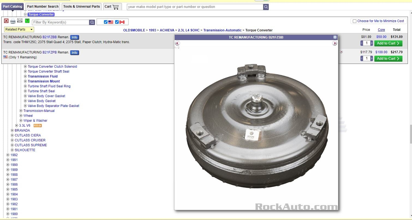The image size is (412, 220).
Task: Expand the CUTLASS SUPREME model node
Action: tap(12, 145)
